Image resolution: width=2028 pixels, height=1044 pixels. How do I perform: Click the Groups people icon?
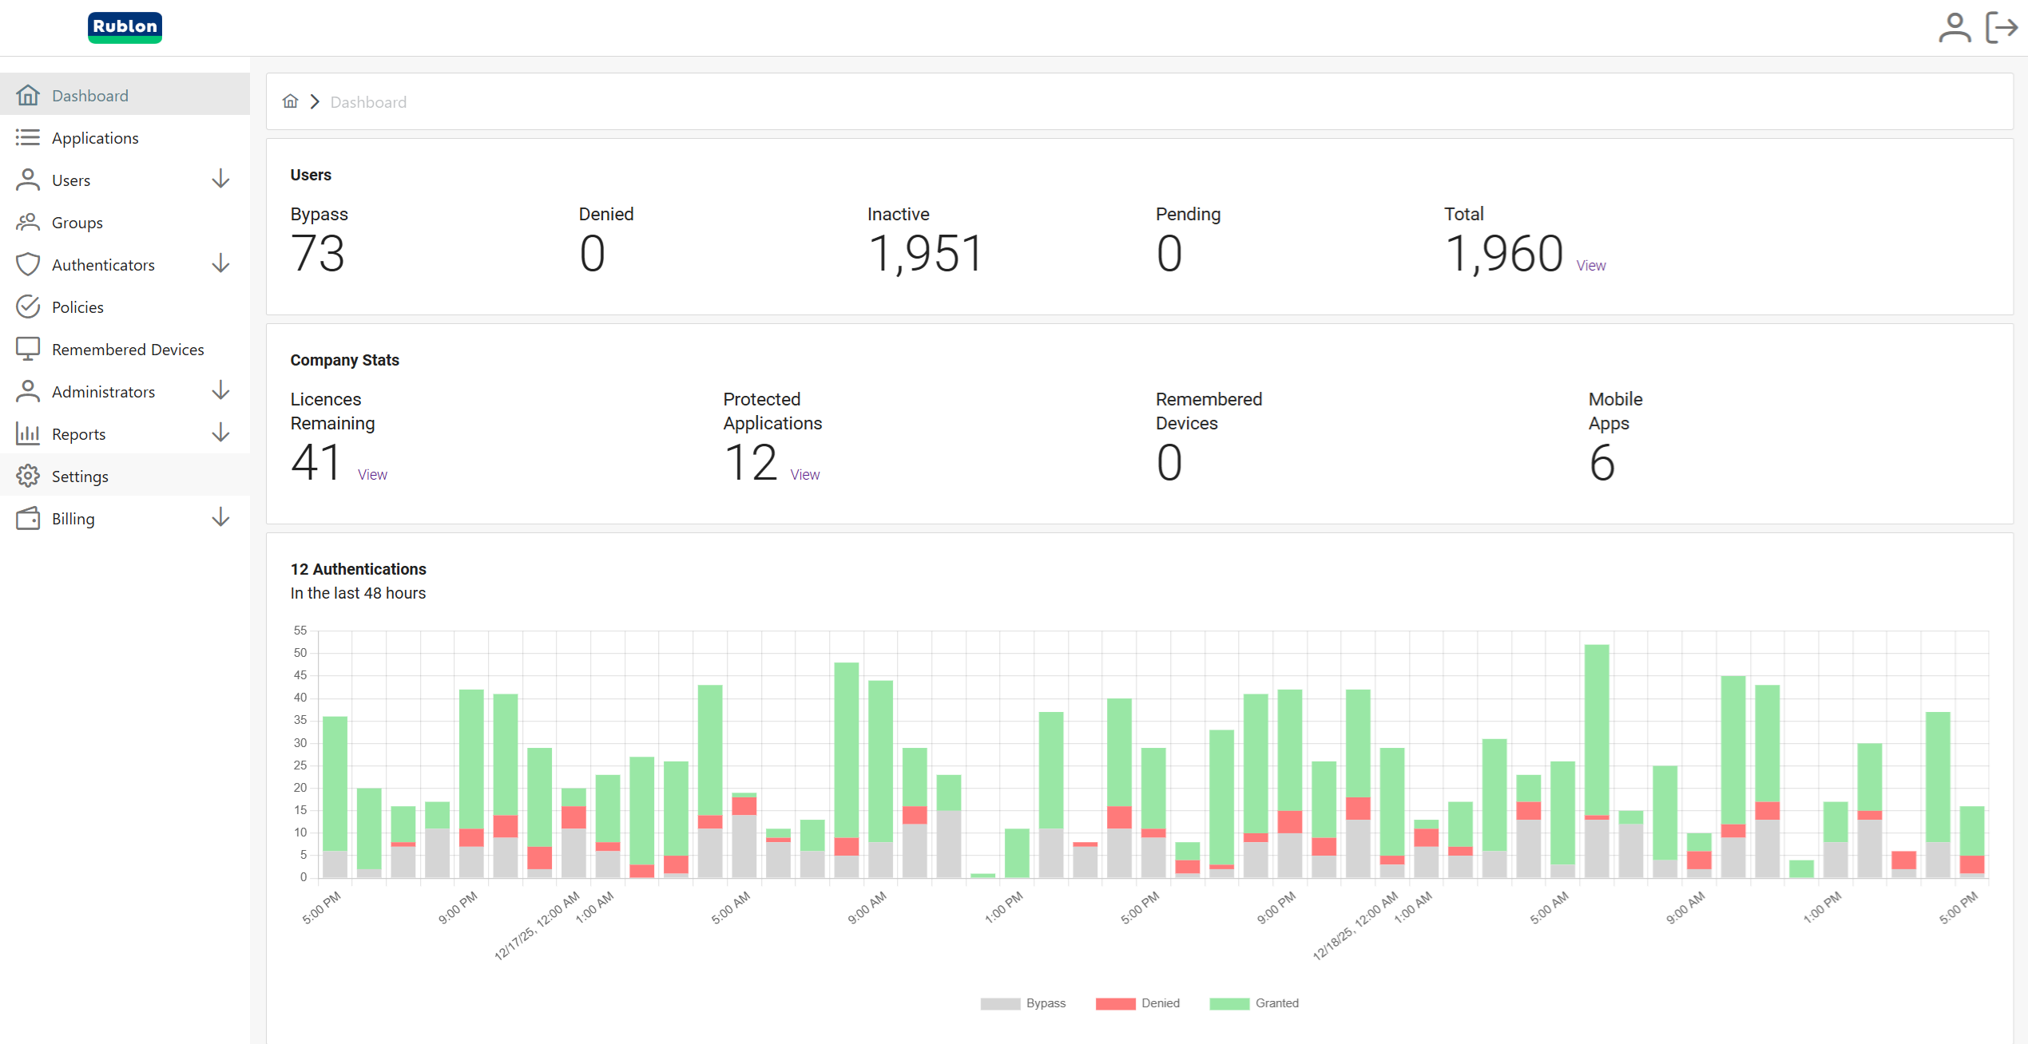[28, 222]
